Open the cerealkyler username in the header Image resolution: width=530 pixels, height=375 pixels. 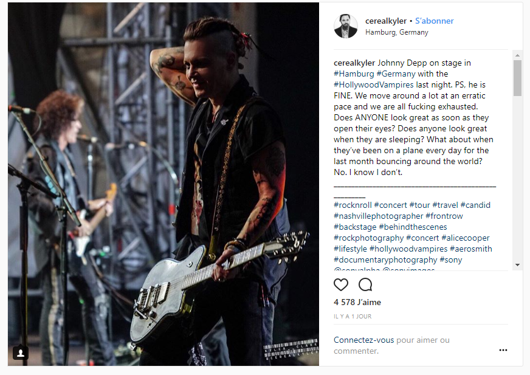[386, 21]
